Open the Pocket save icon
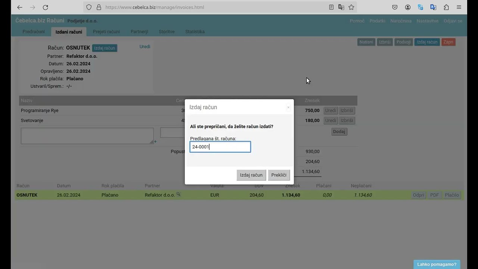478x269 pixels. coord(395,7)
